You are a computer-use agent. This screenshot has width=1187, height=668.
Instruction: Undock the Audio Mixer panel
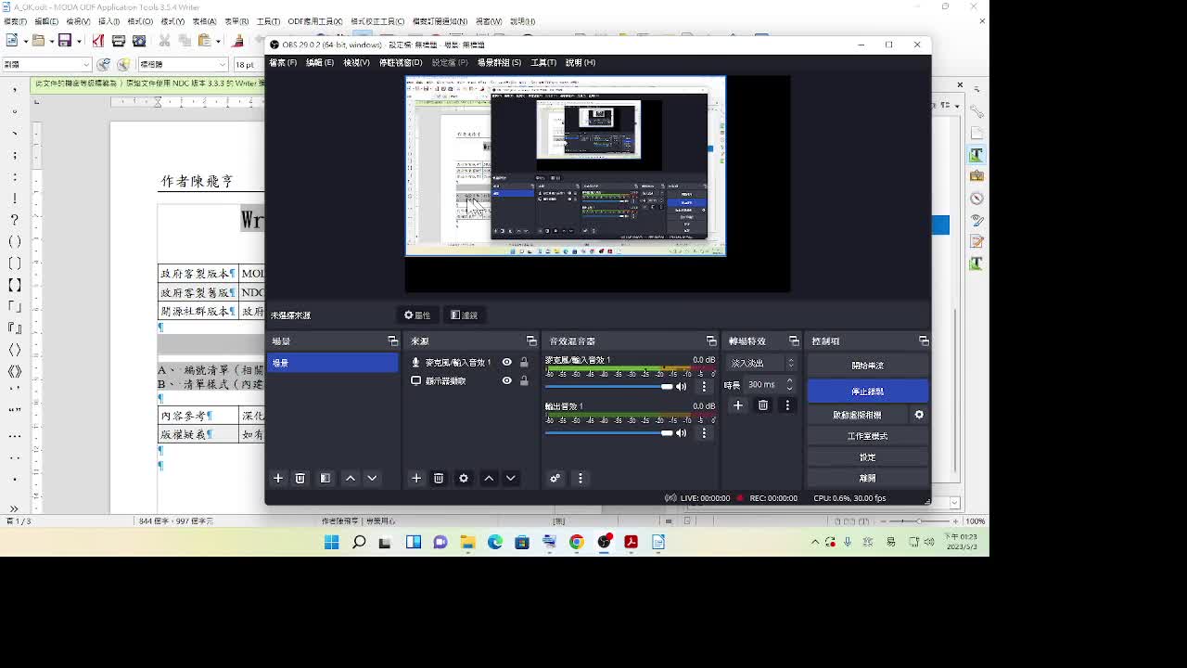(711, 340)
